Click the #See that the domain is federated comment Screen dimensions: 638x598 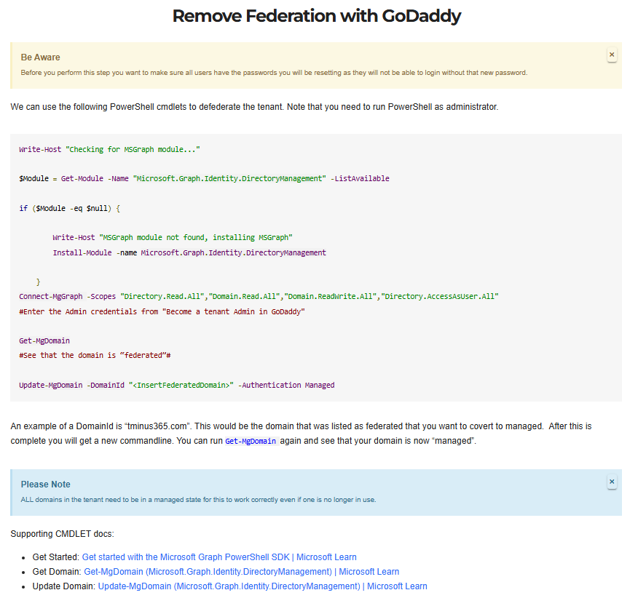click(95, 355)
